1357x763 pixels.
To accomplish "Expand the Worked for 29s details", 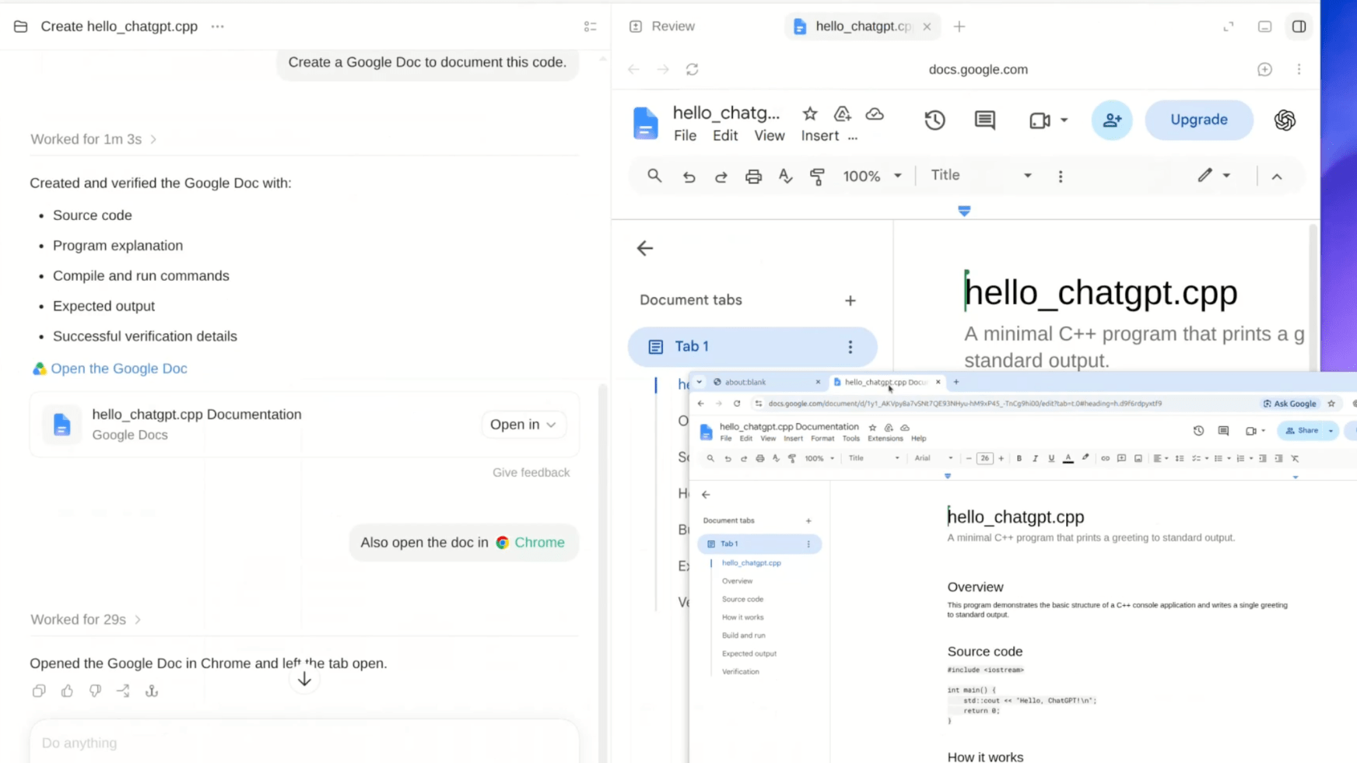I will pyautogui.click(x=86, y=620).
